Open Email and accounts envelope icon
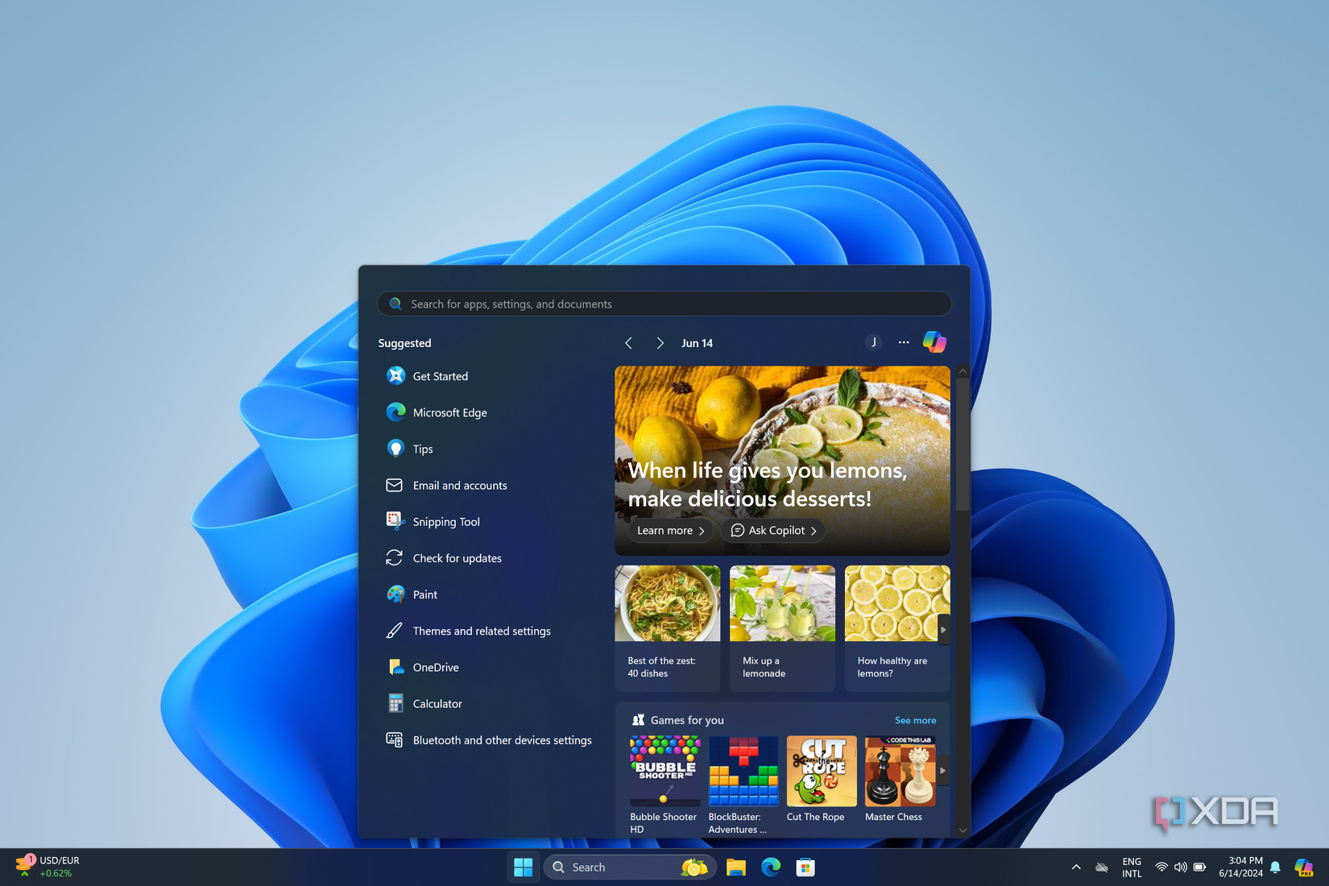 click(x=395, y=486)
